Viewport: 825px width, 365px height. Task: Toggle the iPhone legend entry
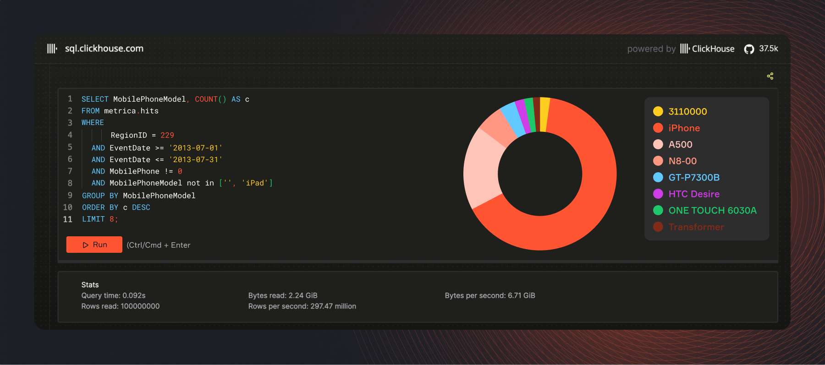(684, 128)
